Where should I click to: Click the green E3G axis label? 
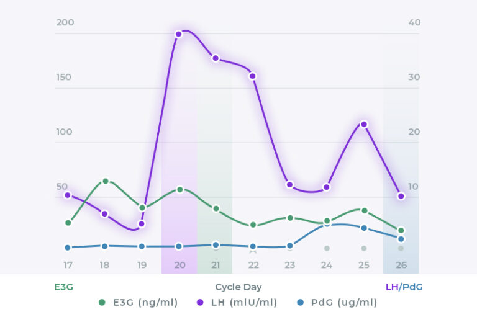point(64,287)
